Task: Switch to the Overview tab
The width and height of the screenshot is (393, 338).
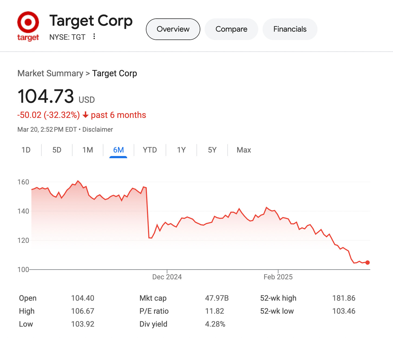Action: tap(173, 29)
